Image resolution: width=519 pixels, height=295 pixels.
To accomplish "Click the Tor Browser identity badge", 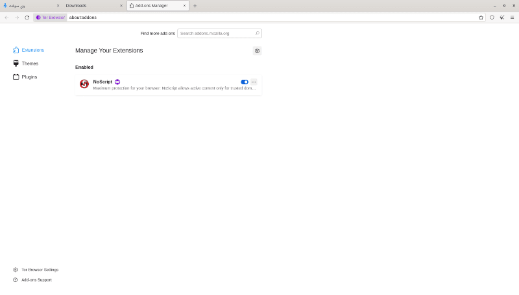I will (51, 18).
